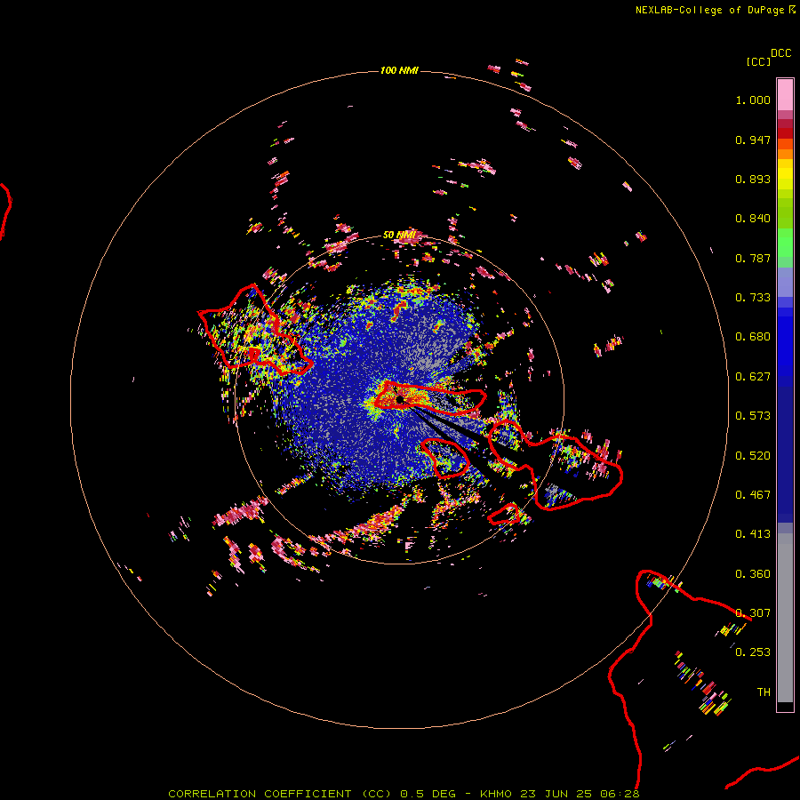Click the 0.467 scale value

(753, 495)
